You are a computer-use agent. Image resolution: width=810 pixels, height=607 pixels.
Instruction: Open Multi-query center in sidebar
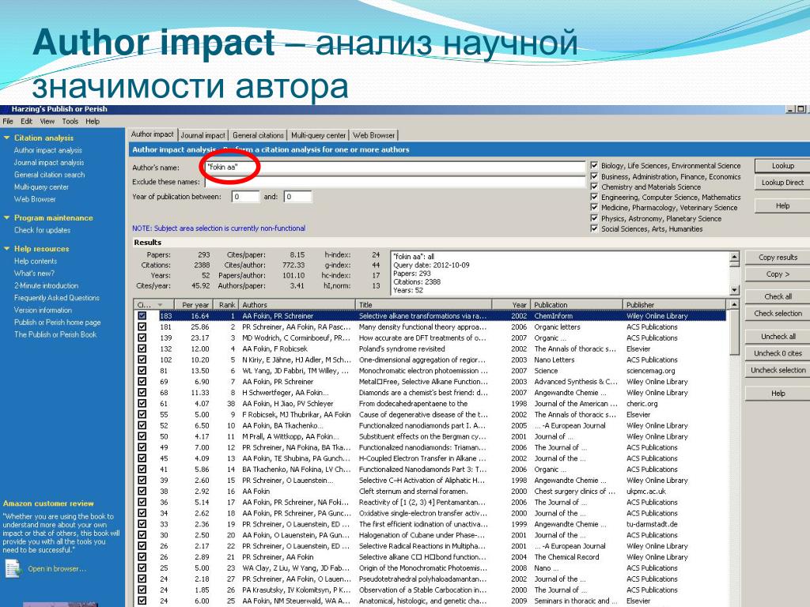[x=41, y=187]
